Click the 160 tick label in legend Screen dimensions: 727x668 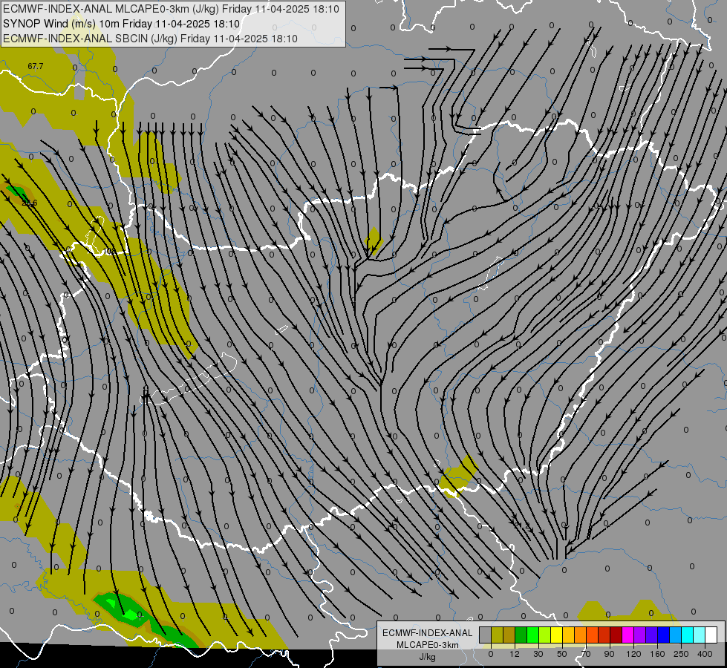(x=657, y=654)
